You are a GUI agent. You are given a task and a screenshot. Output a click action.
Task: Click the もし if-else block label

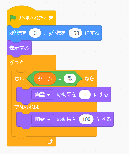coord(19,79)
